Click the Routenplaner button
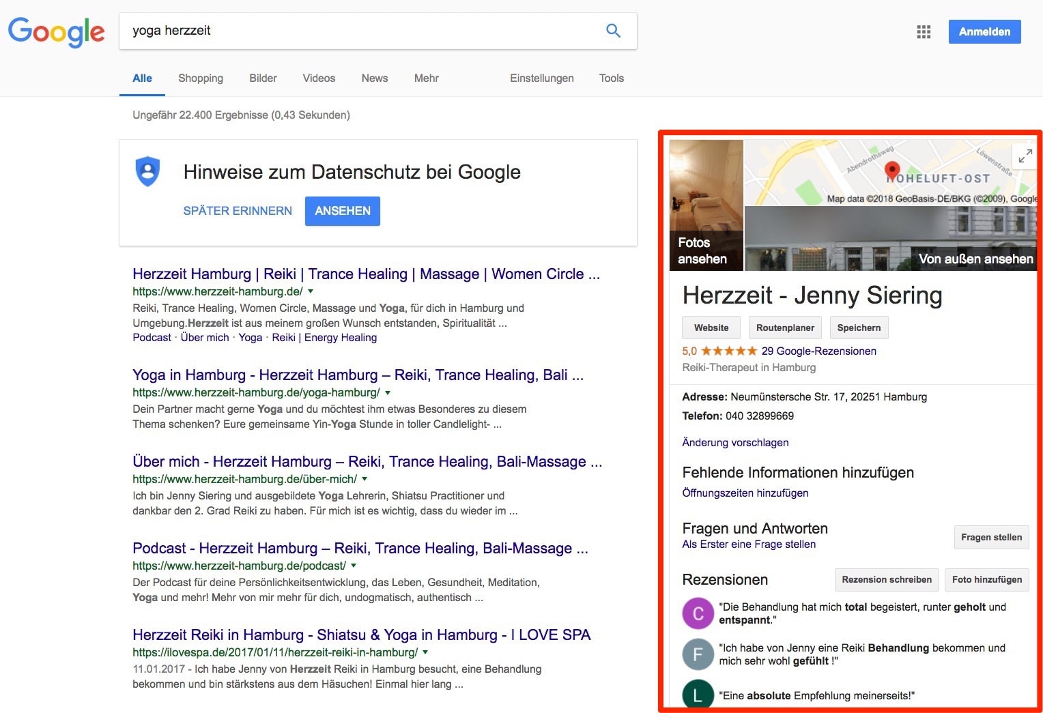1043x713 pixels. coord(785,328)
